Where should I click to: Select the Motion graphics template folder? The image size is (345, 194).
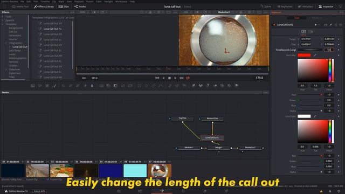(18, 58)
